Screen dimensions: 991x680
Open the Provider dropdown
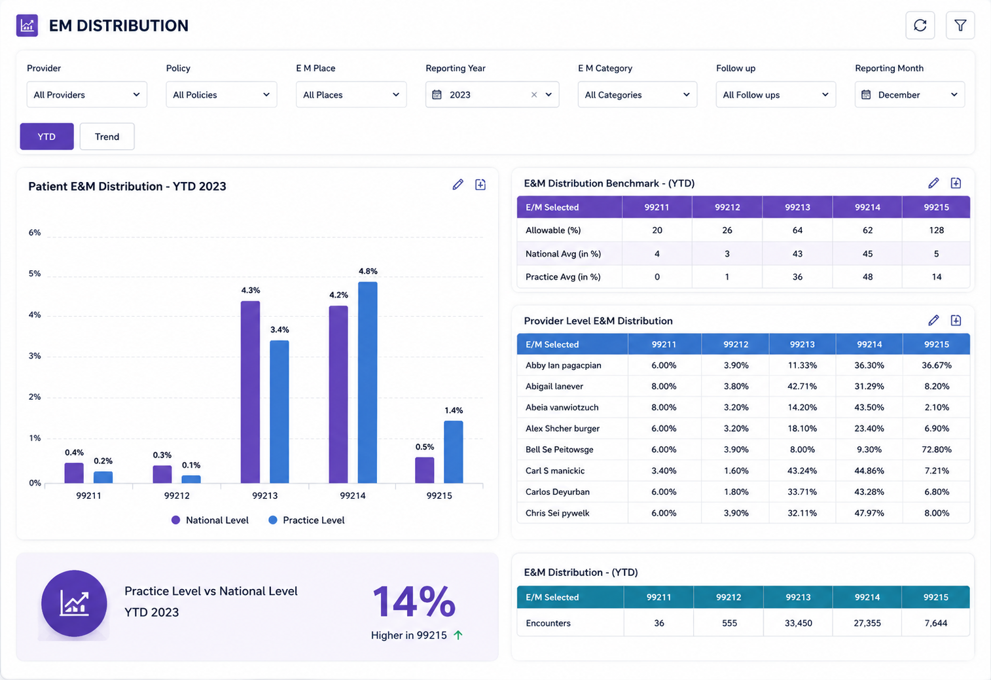point(86,95)
